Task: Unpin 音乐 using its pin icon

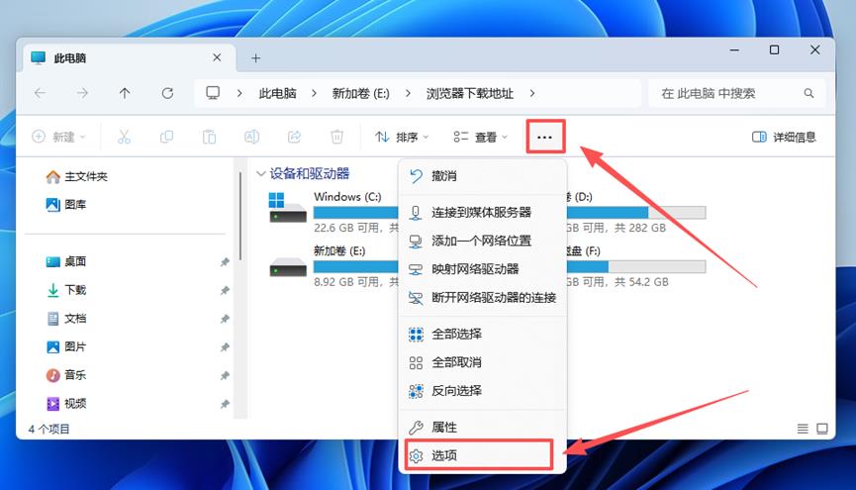Action: coord(225,376)
